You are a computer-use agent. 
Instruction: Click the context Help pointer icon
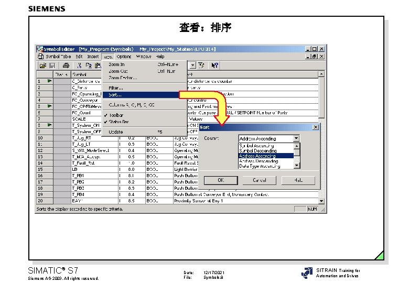pyautogui.click(x=214, y=65)
